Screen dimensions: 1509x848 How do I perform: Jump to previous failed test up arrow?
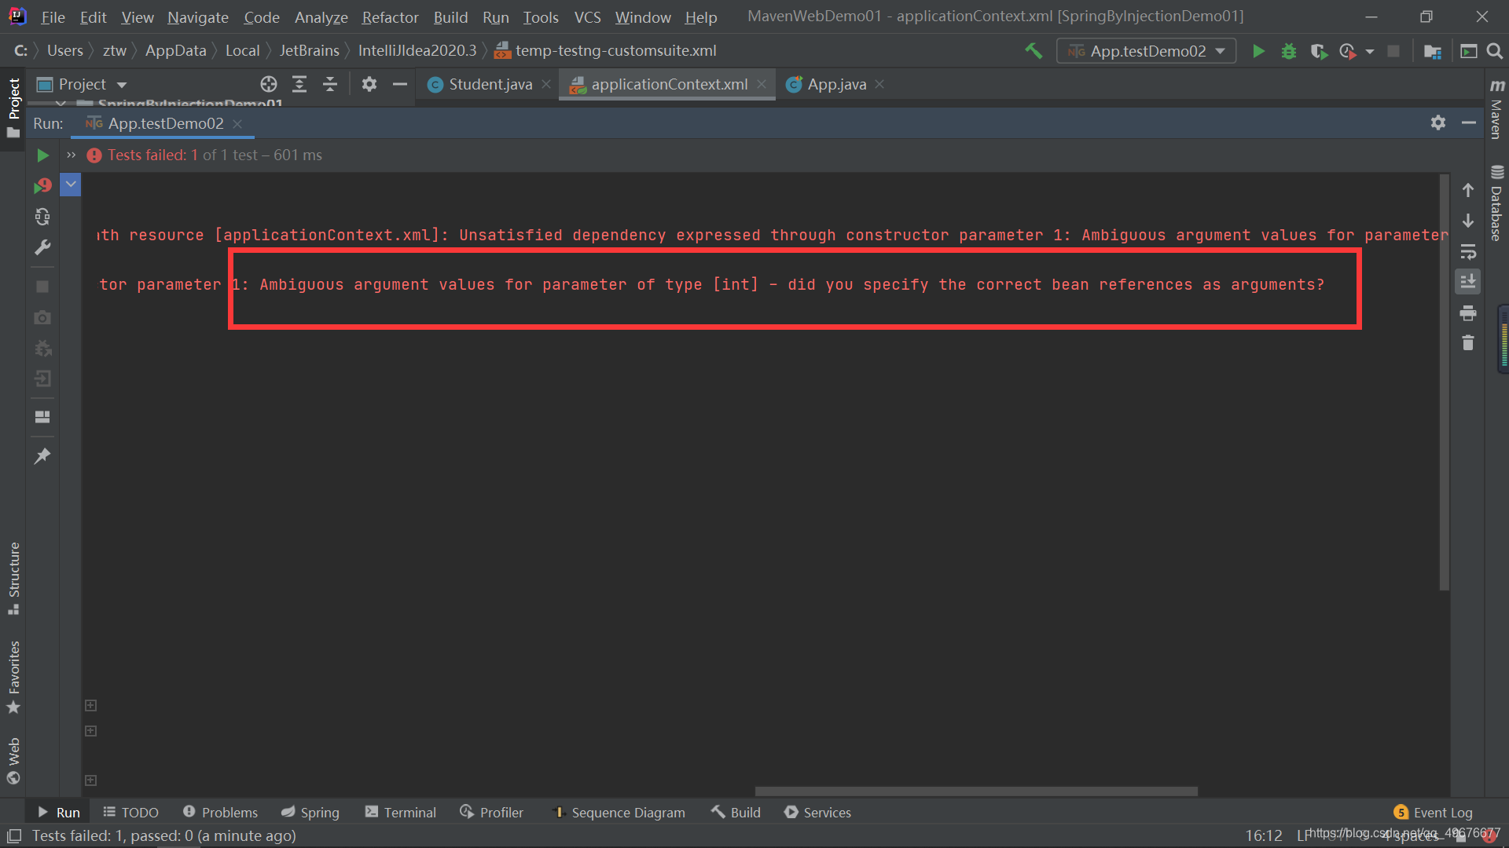(1467, 190)
